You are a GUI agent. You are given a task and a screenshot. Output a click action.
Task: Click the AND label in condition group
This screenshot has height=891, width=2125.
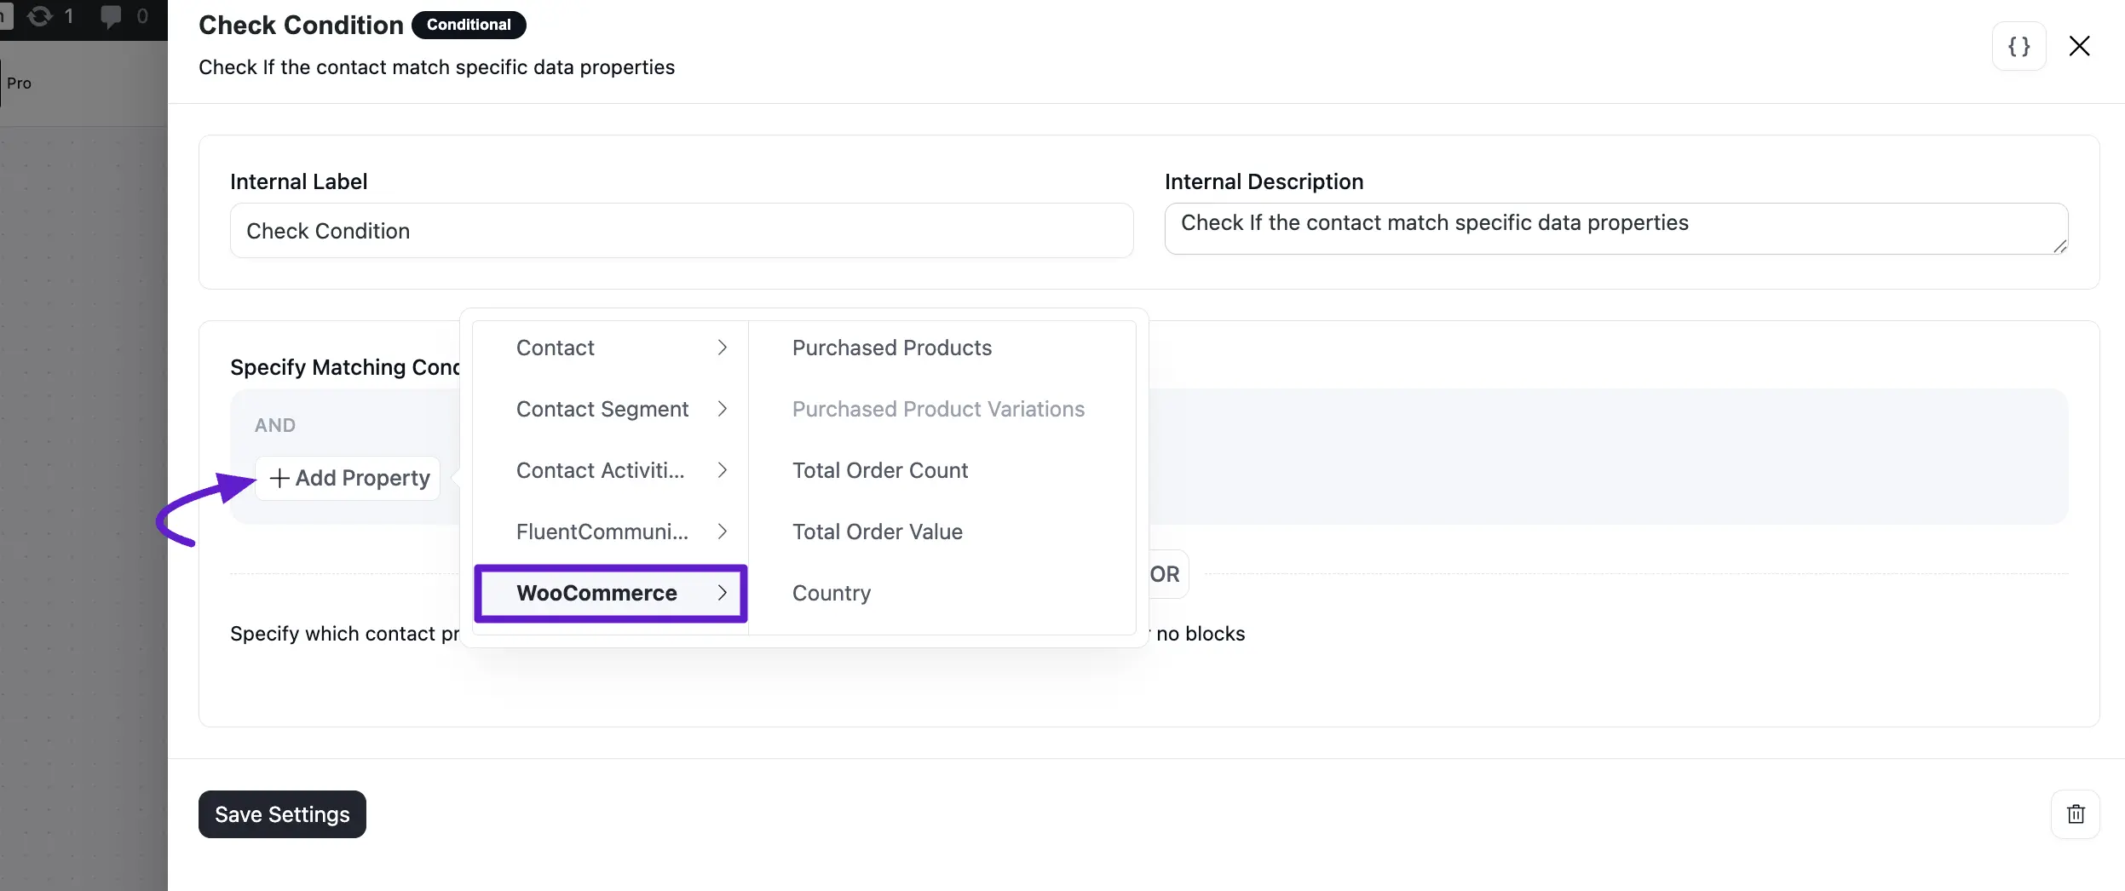[275, 425]
